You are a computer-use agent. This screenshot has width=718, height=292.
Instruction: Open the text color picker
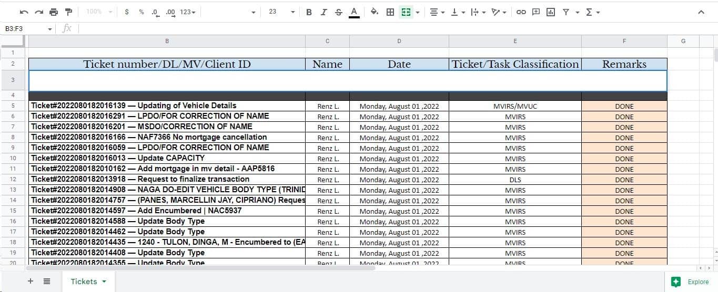pyautogui.click(x=354, y=12)
